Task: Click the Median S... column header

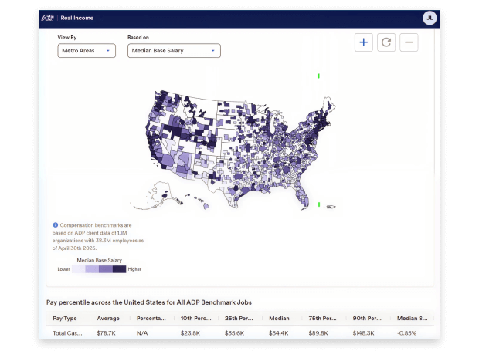Action: pyautogui.click(x=412, y=318)
